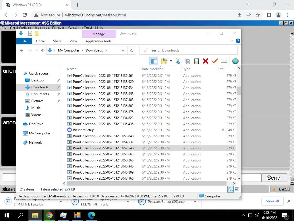This screenshot has height=221, width=294.
Task: Click the Paste clipboard icon
Action: 196,61
